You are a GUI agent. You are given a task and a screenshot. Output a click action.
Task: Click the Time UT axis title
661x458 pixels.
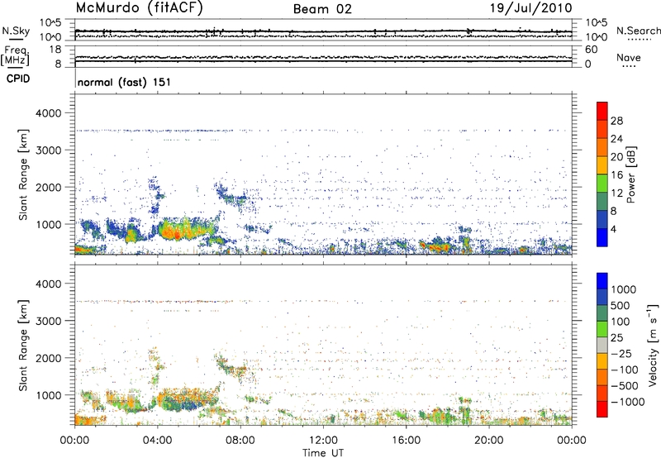[323, 453]
